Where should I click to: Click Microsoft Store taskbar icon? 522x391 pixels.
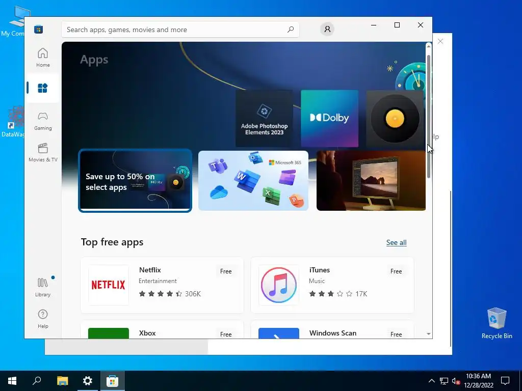pyautogui.click(x=113, y=381)
